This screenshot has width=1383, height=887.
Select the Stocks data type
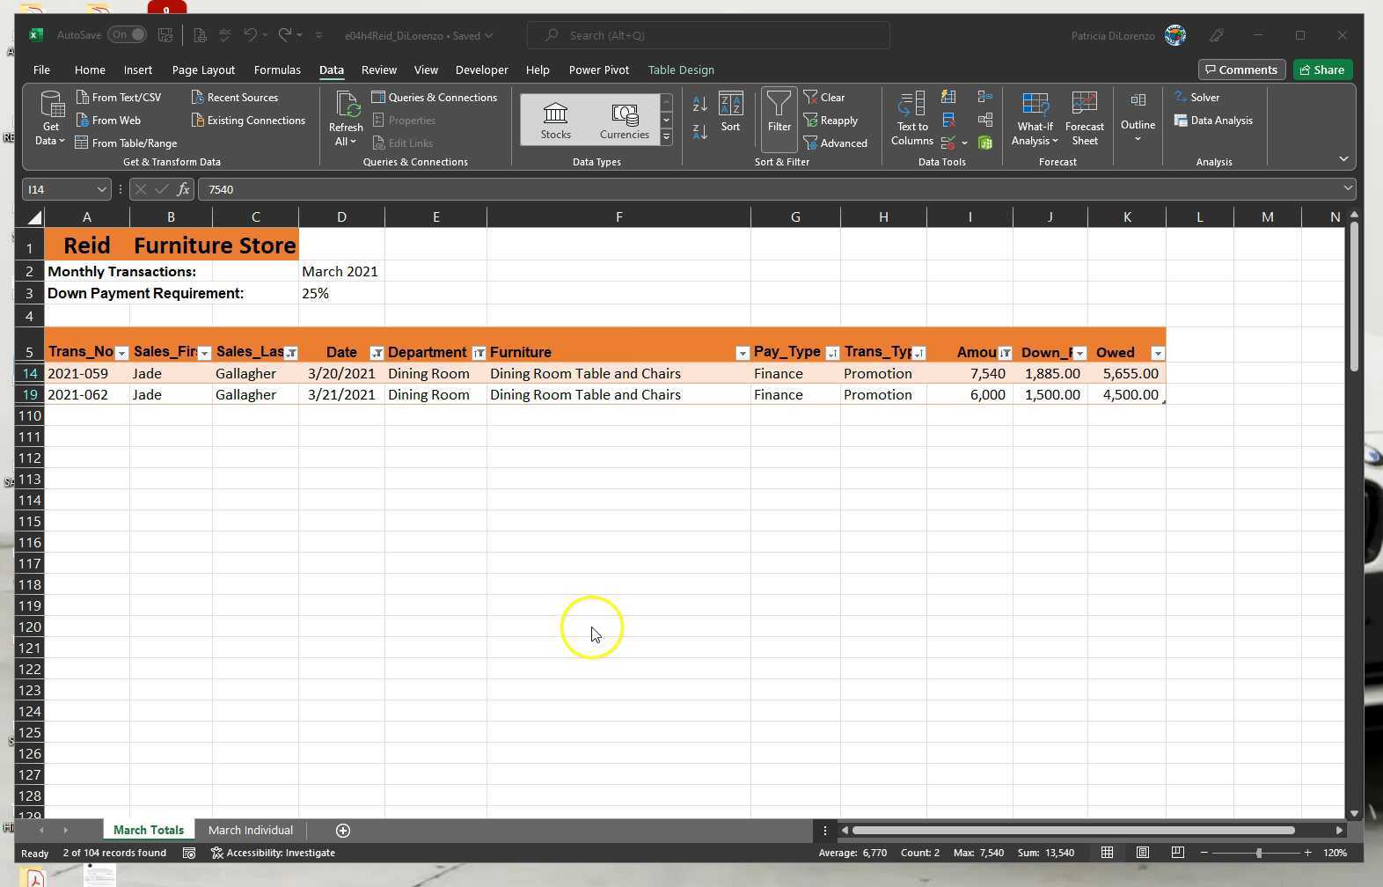pyautogui.click(x=555, y=120)
